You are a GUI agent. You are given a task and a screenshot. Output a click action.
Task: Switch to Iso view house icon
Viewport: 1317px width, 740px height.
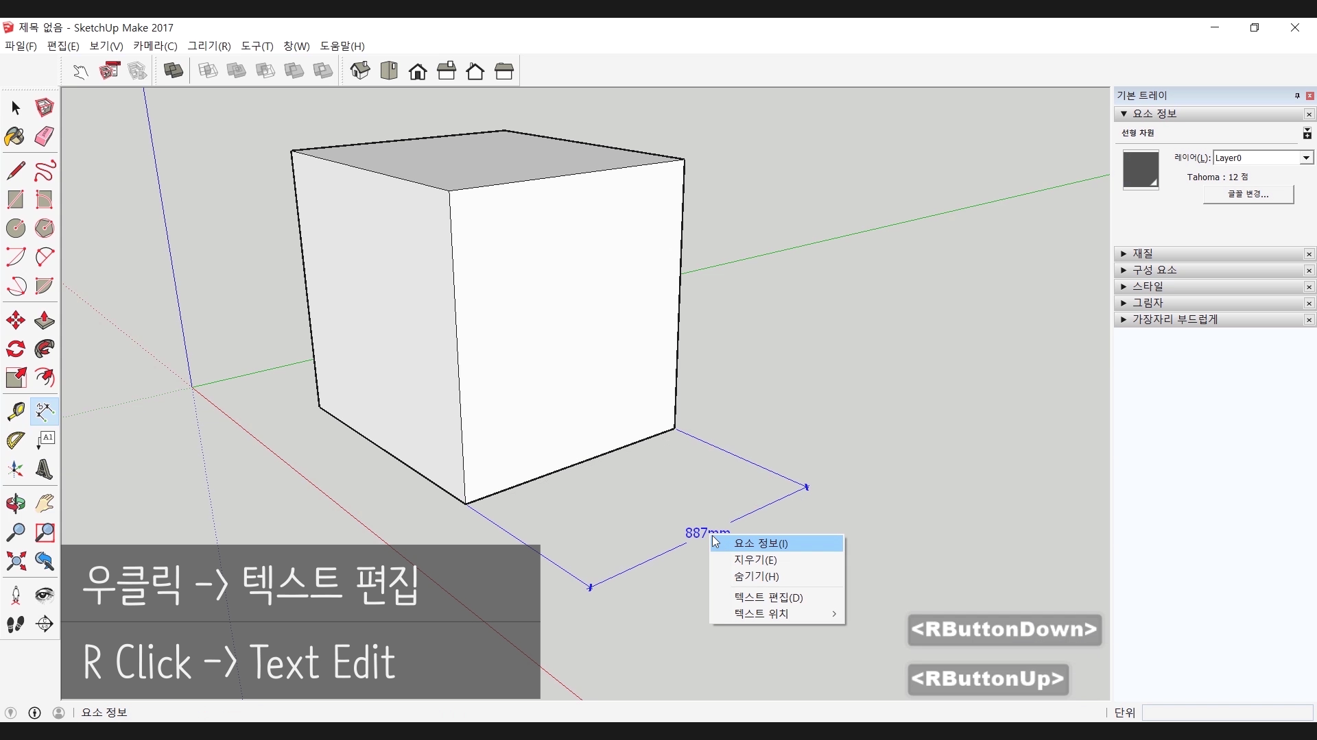pyautogui.click(x=360, y=71)
